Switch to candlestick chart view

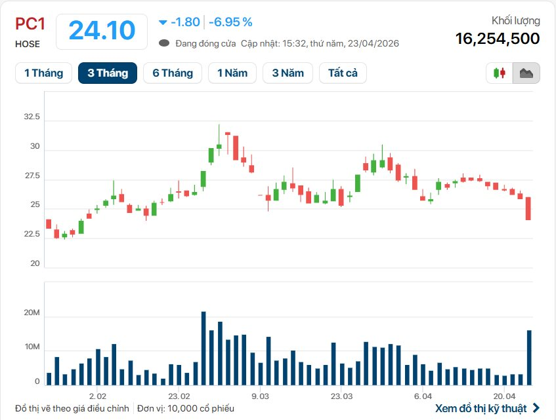pyautogui.click(x=500, y=73)
